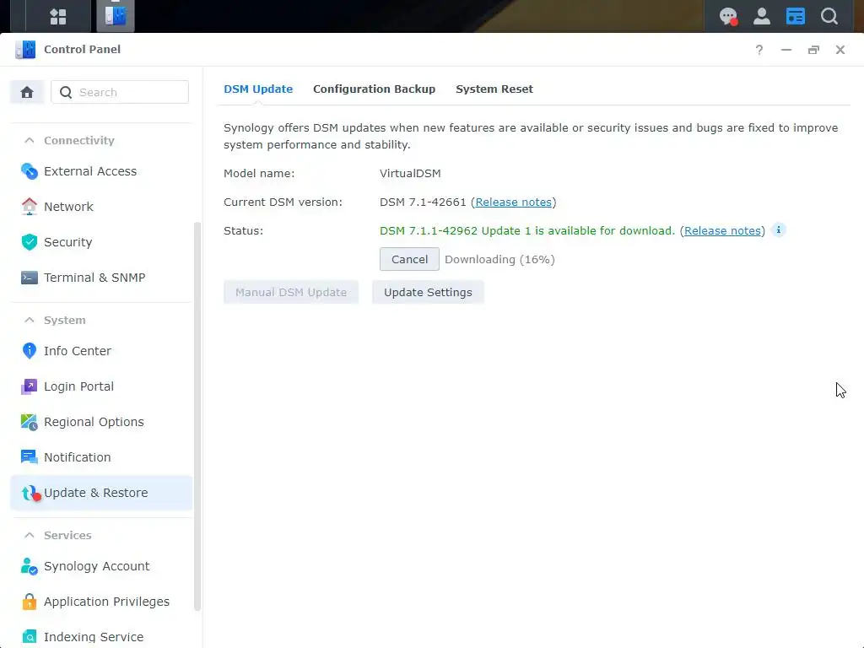Open the Main Menu grid icon
Image resolution: width=864 pixels, height=648 pixels.
click(58, 17)
